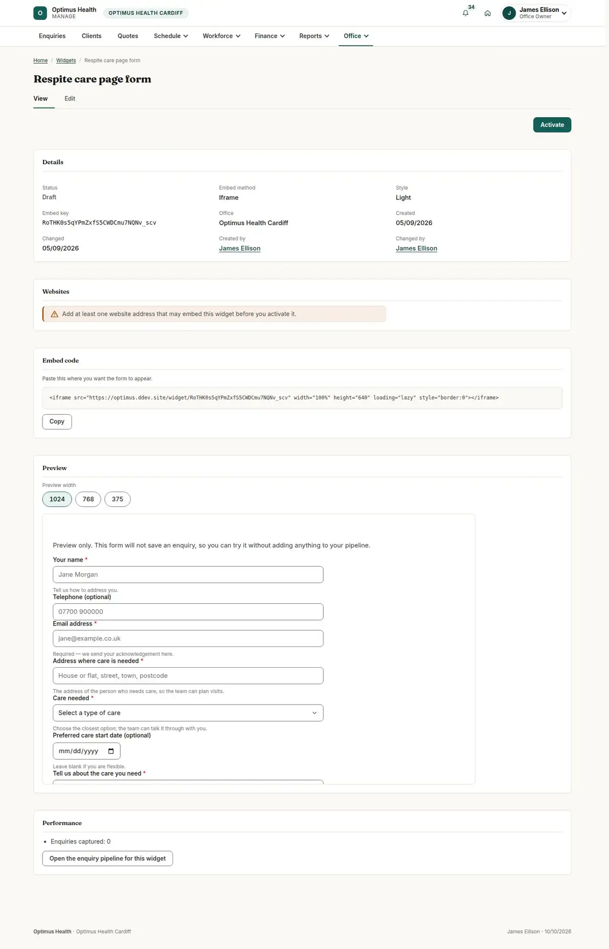Go to Enquiries in navigation
The height and width of the screenshot is (949, 609).
(x=52, y=36)
